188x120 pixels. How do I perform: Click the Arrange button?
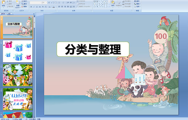(113, 4)
